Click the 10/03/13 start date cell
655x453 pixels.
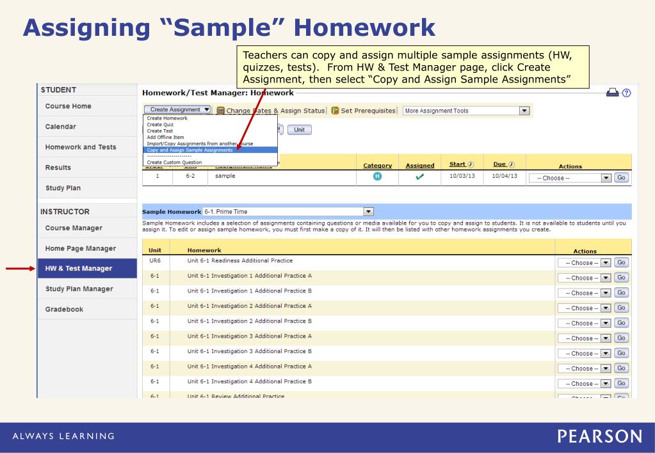(462, 176)
